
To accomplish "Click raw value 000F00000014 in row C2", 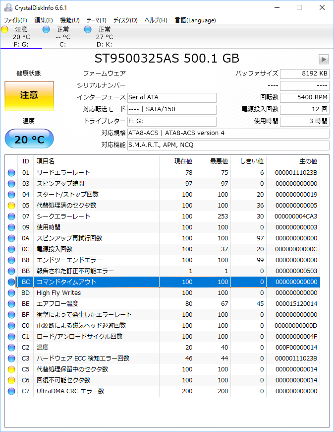I will 296,348.
